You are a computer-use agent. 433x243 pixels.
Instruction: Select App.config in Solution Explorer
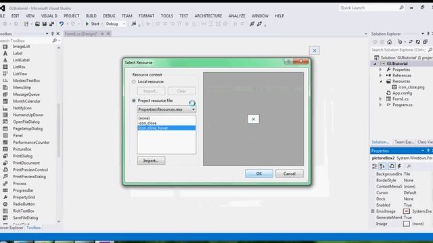[x=402, y=93]
